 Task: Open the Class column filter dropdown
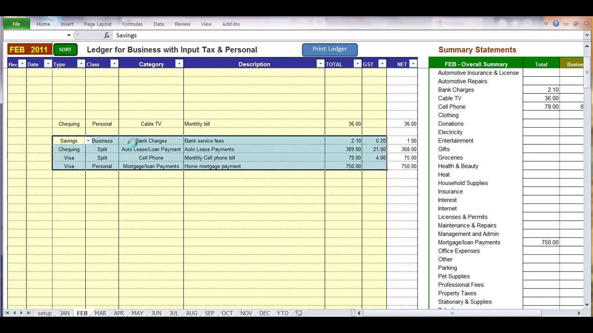114,64
